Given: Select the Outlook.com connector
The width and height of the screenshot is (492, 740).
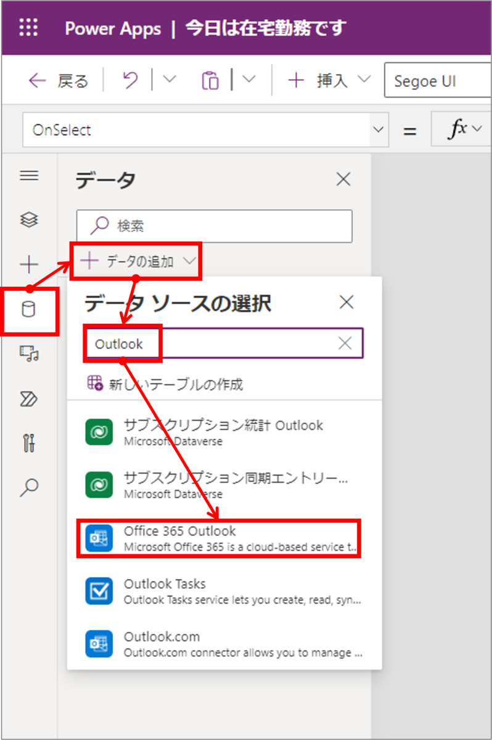Looking at the screenshot, I should (x=224, y=644).
